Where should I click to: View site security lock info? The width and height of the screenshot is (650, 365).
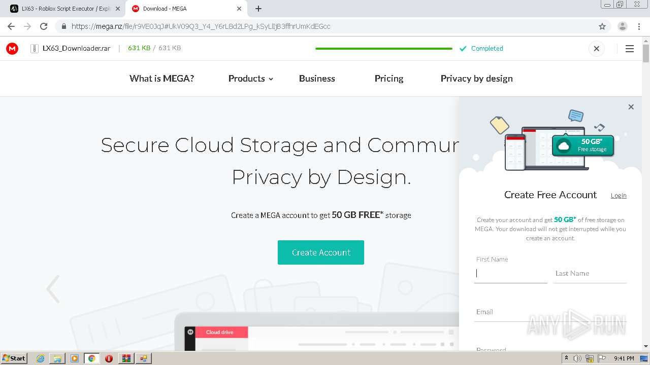(63, 26)
